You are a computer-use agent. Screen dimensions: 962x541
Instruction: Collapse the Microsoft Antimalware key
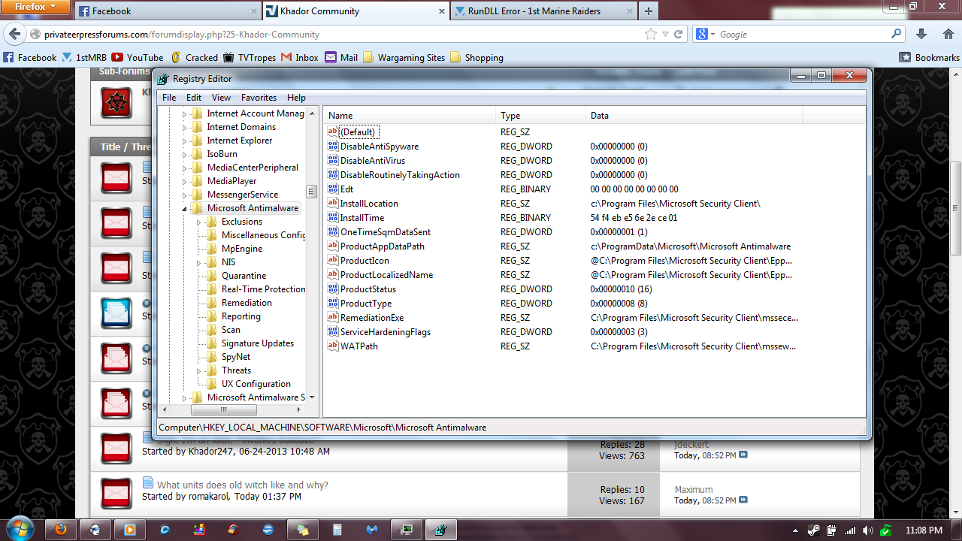[184, 208]
